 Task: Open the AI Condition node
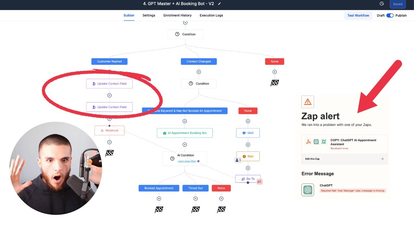[x=185, y=159]
